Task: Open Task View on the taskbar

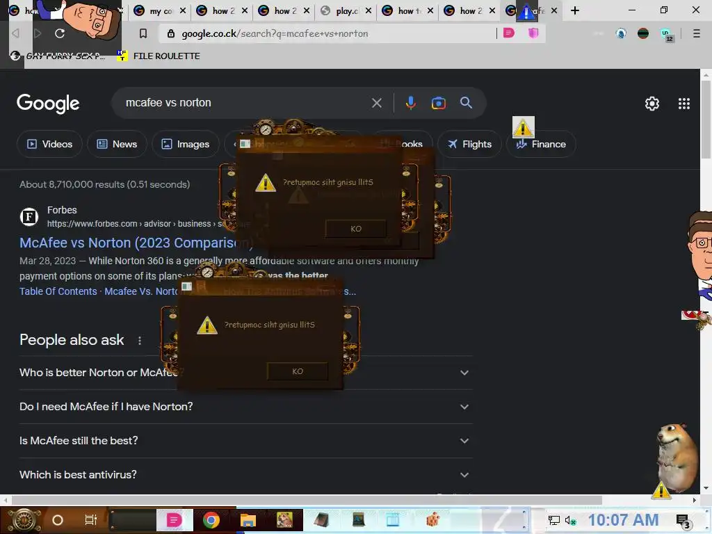Action: click(91, 520)
